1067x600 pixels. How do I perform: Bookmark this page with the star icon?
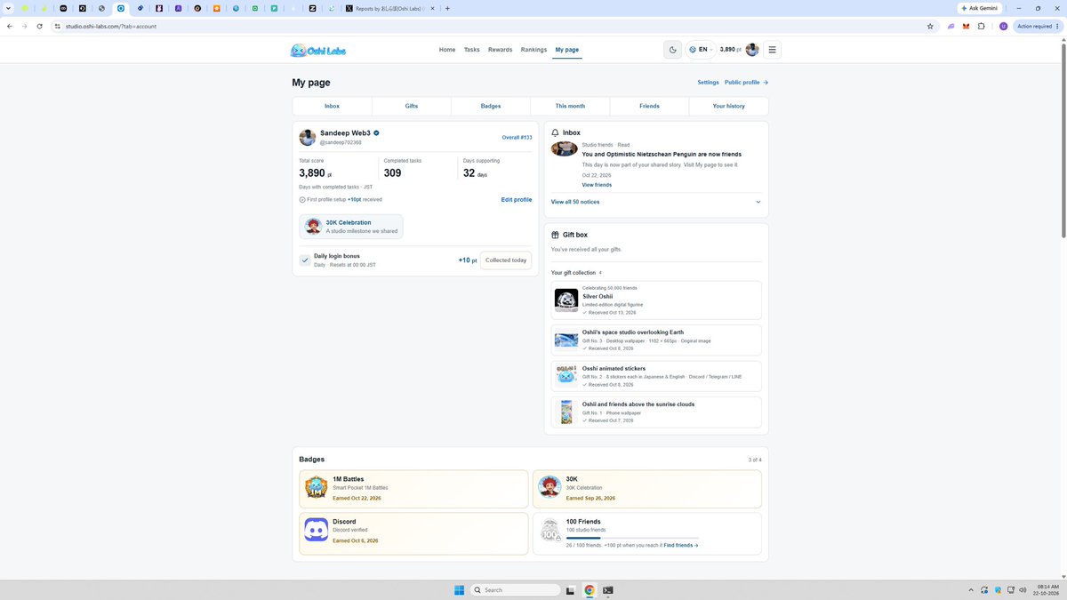(930, 27)
